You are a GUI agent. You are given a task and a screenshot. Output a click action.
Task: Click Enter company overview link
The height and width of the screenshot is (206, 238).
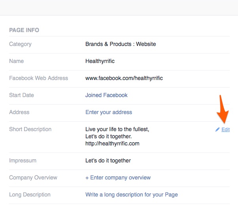coord(120,177)
